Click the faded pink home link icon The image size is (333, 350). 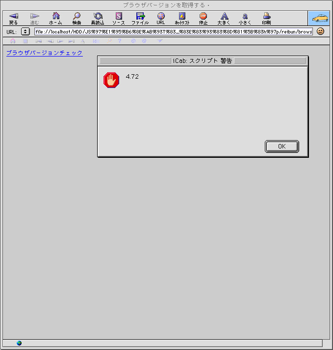13,41
